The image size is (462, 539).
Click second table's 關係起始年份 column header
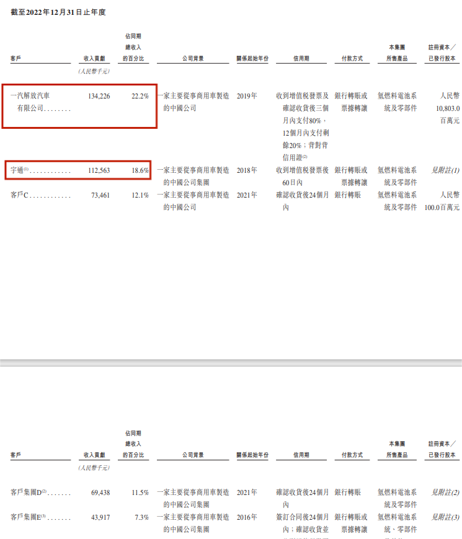click(x=252, y=455)
